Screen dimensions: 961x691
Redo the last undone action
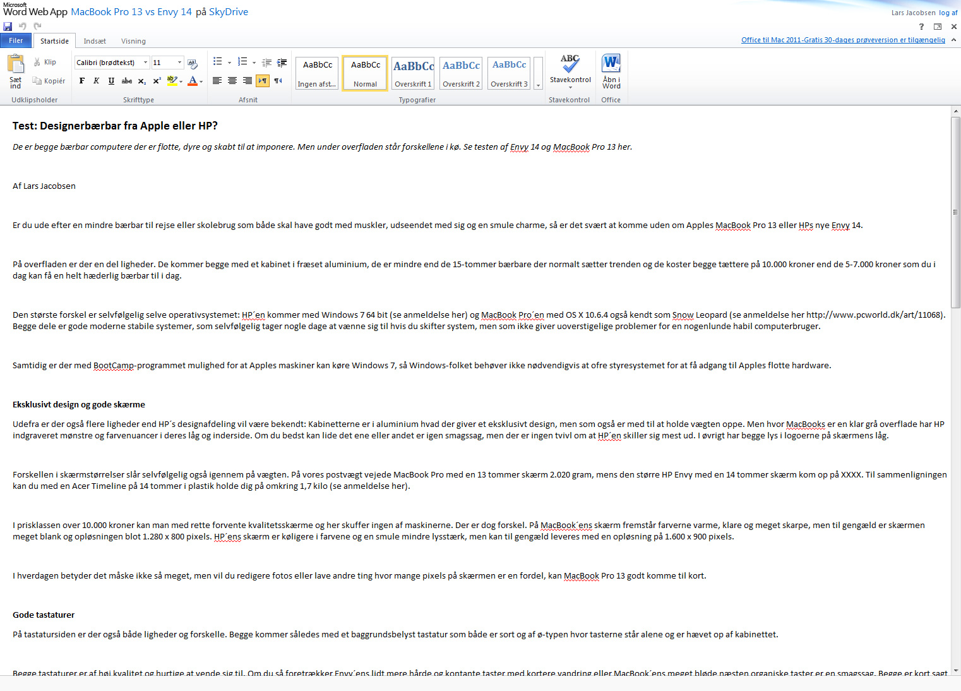tap(37, 27)
